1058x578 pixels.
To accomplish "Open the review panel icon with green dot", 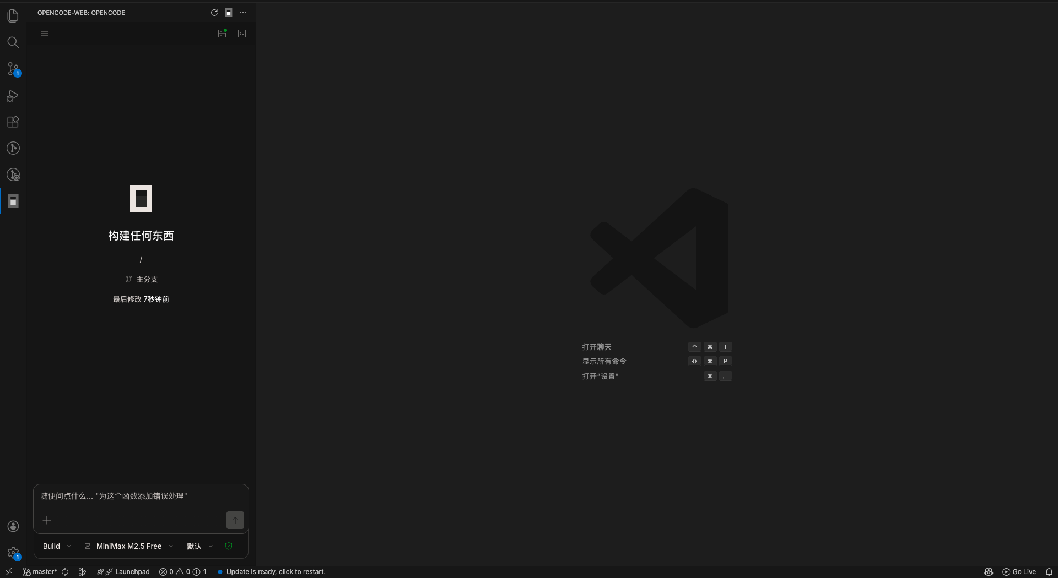I will (x=222, y=34).
